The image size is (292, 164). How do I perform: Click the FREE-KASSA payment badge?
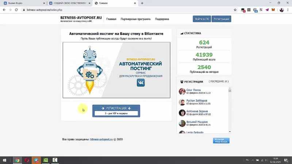pyautogui.click(x=221, y=141)
